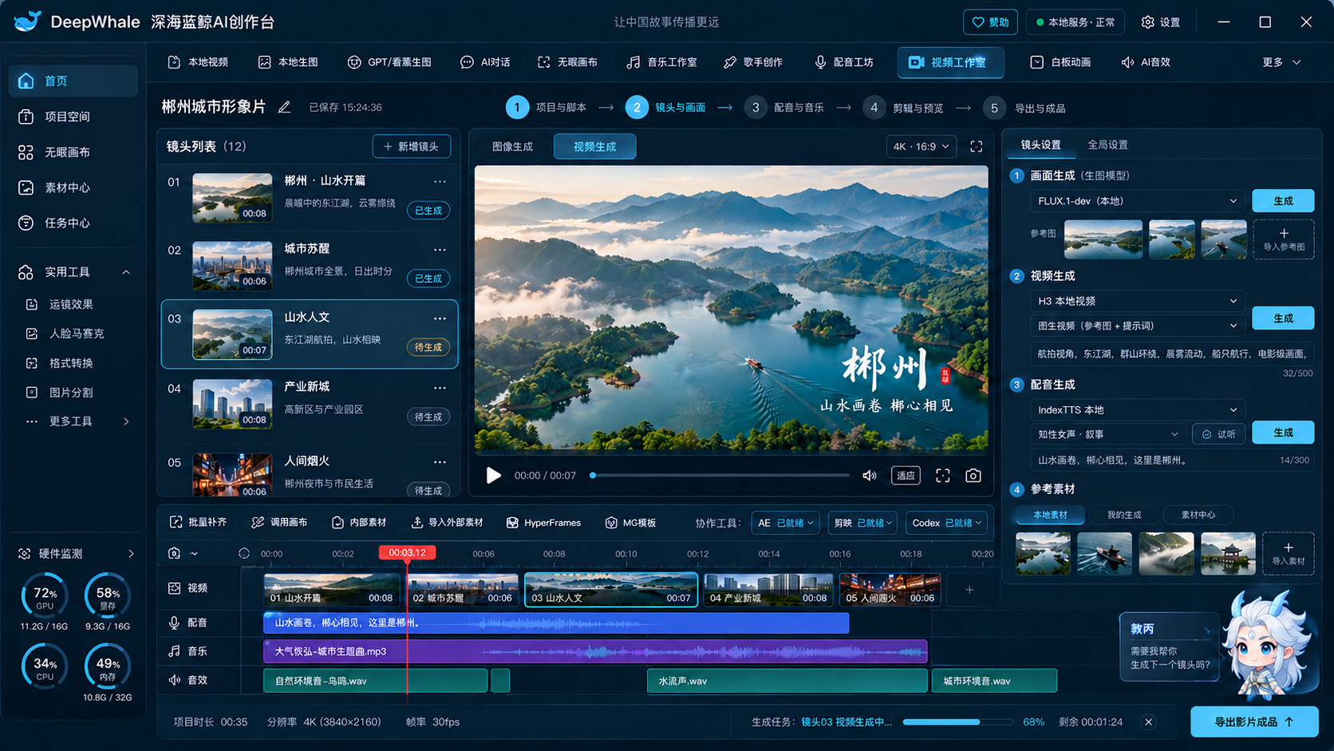Screen dimensions: 1334x751
Task: Collapse the 实用工具 sidebar section
Action: [126, 272]
